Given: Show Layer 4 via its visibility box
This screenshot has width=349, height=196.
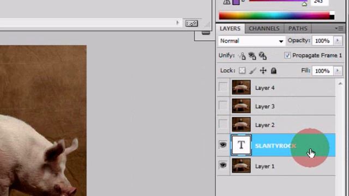Looking at the screenshot, I should (223, 87).
